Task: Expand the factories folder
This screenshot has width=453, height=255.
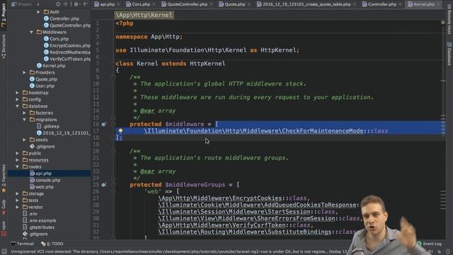Action: tap(25, 113)
